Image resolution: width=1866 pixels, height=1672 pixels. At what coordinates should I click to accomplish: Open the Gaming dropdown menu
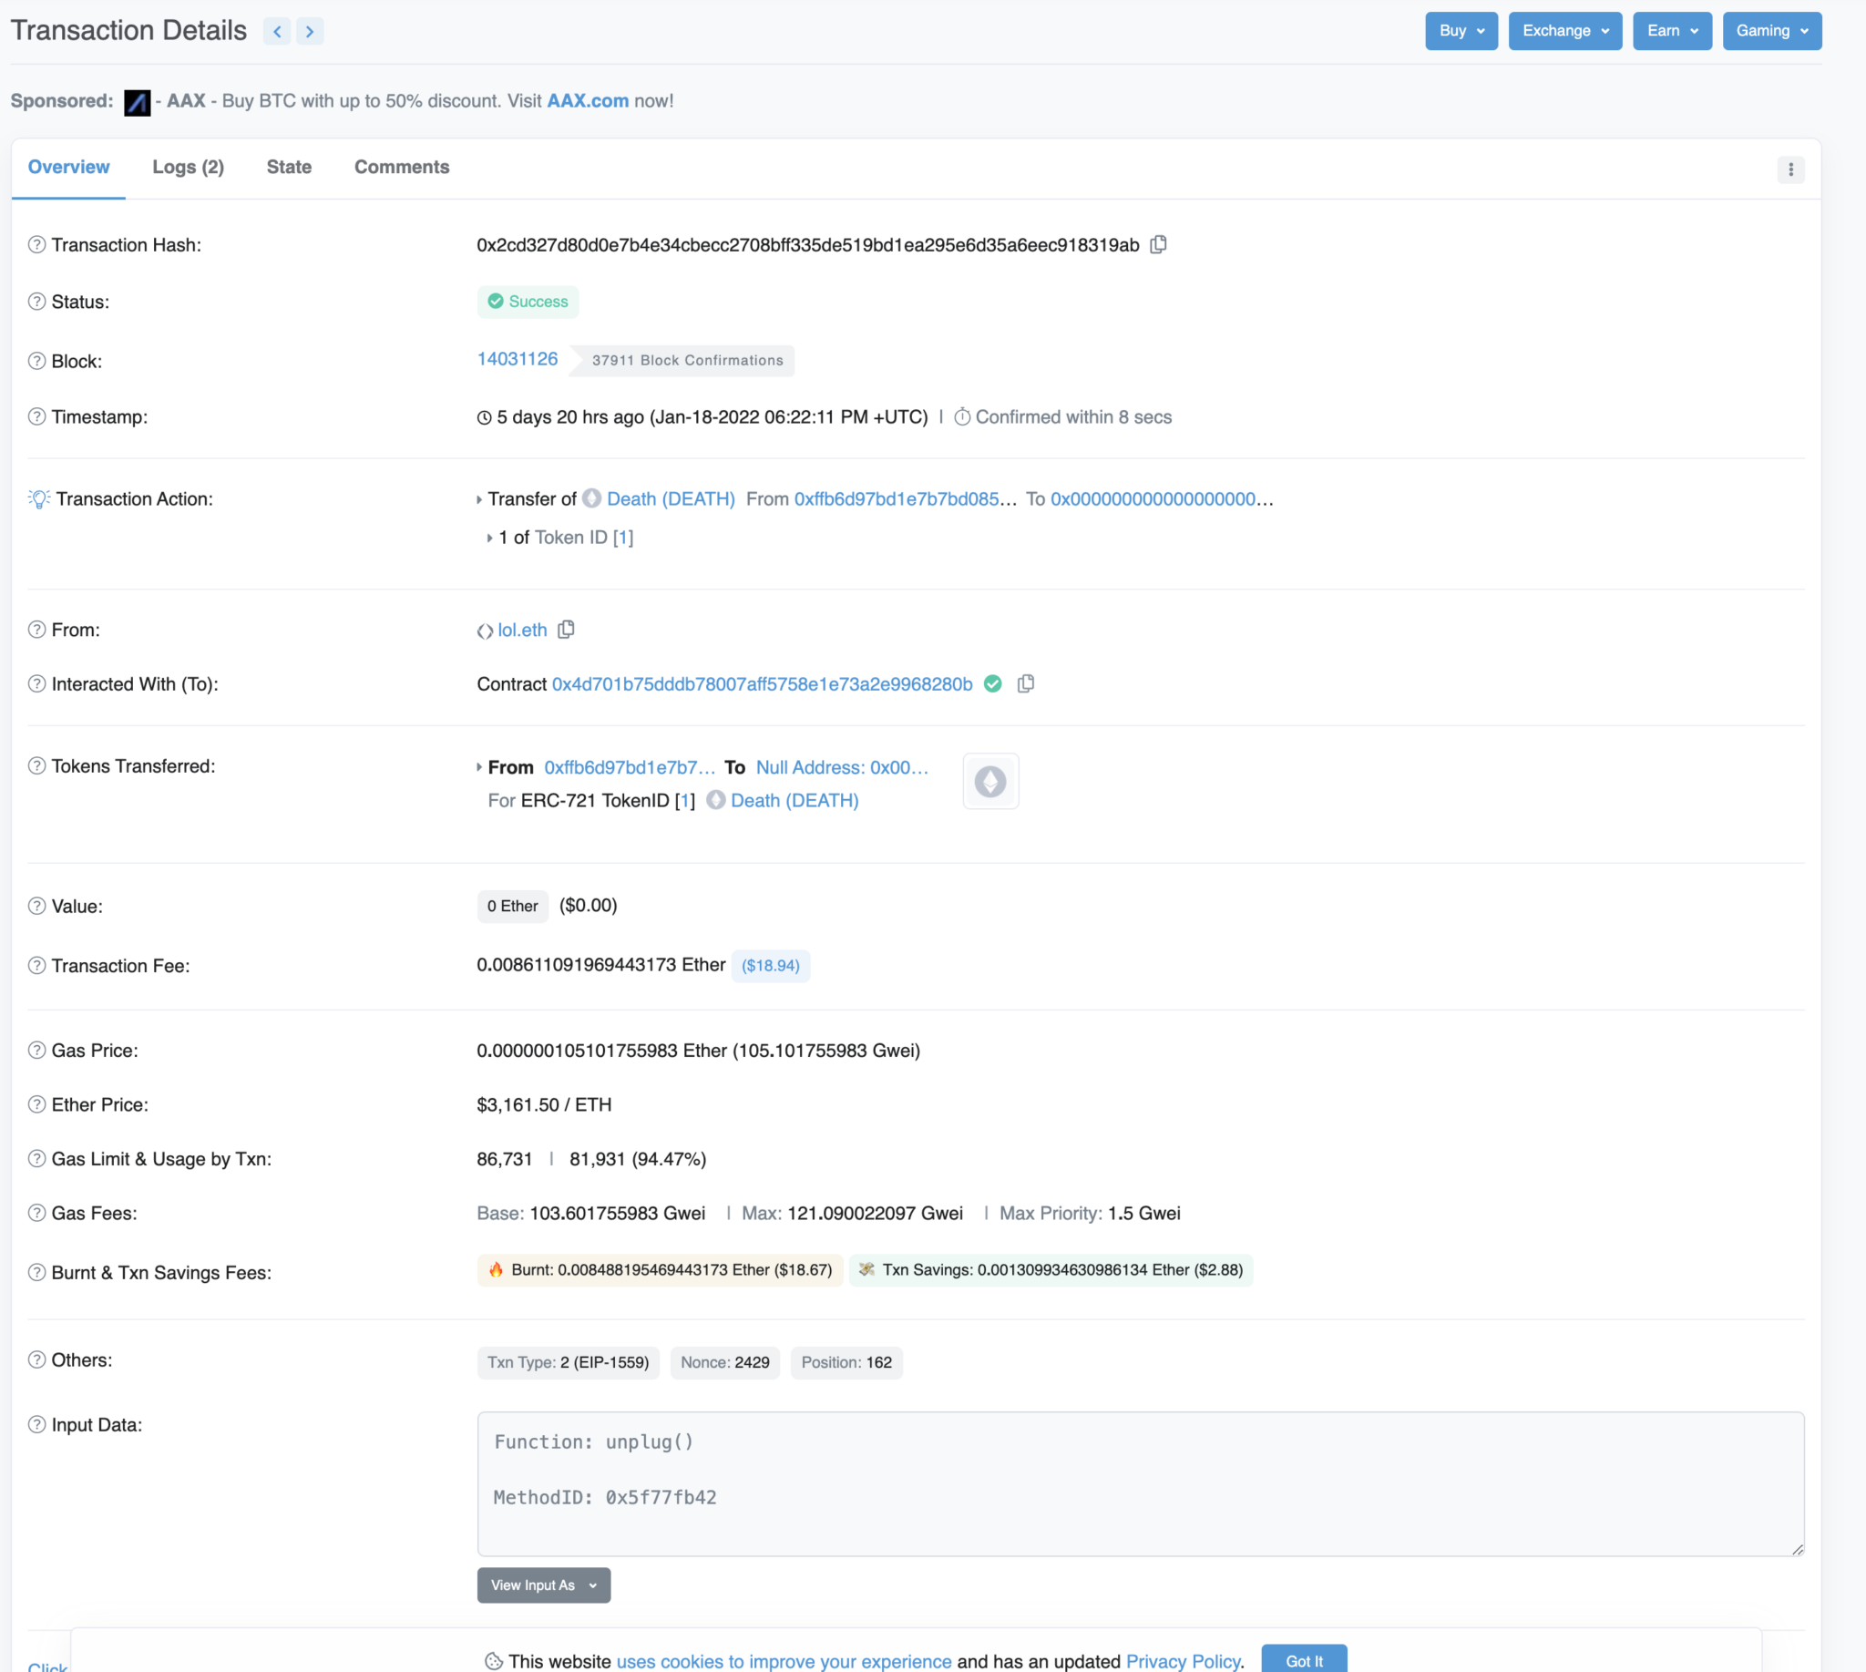point(1771,31)
